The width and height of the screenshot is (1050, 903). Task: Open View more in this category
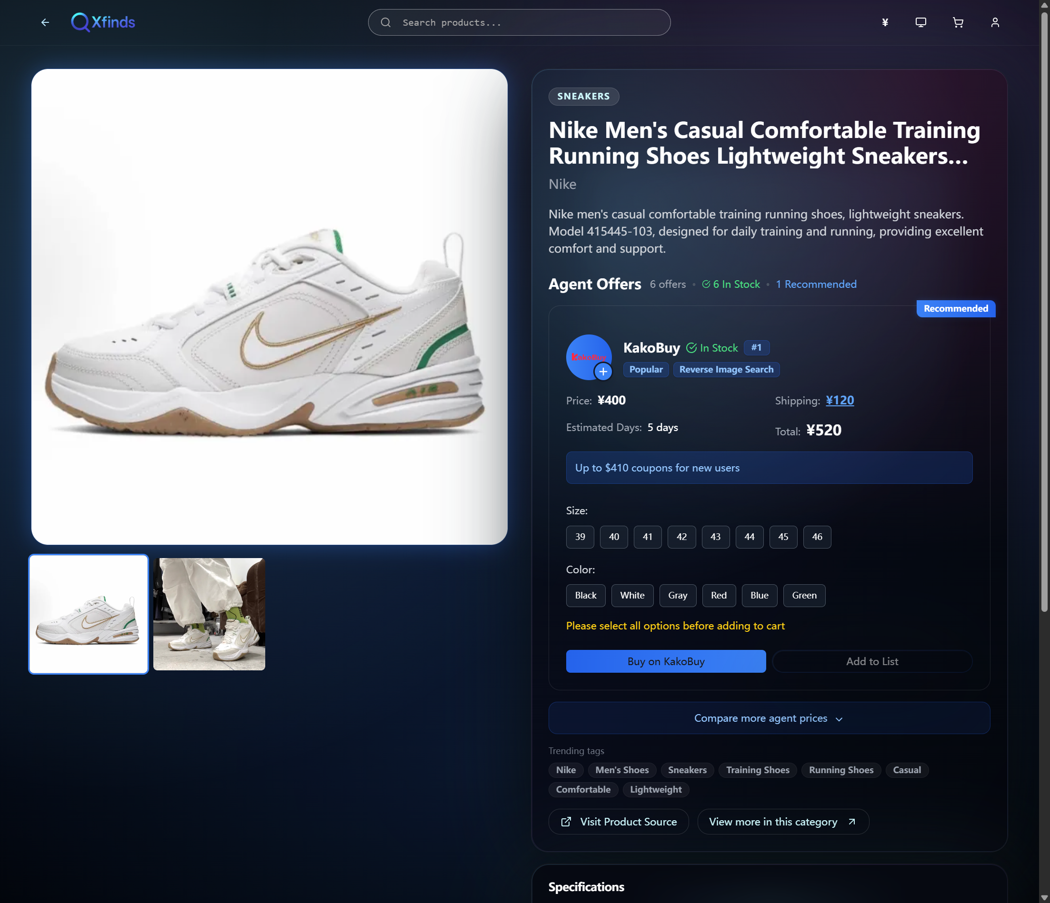point(783,822)
